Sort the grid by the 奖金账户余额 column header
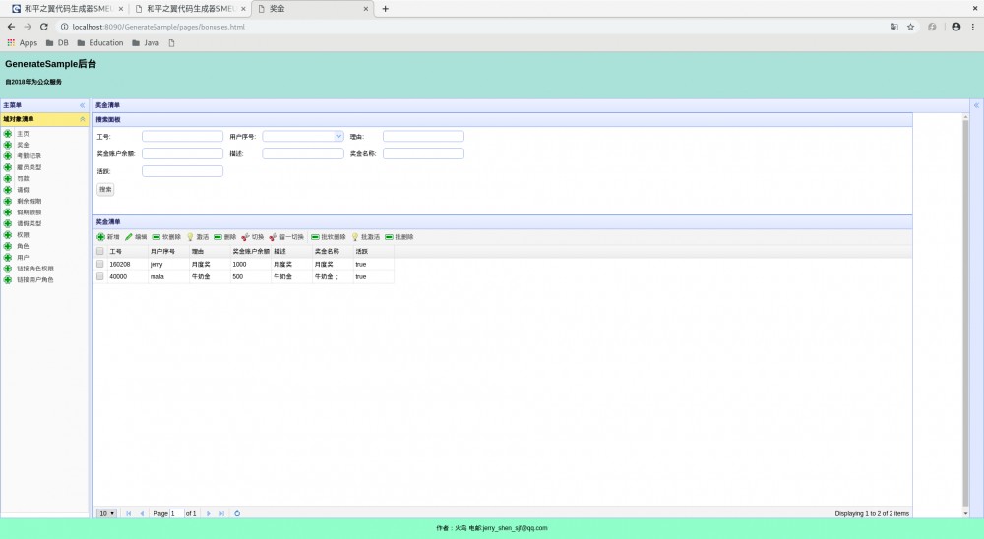This screenshot has height=539, width=984. click(251, 251)
